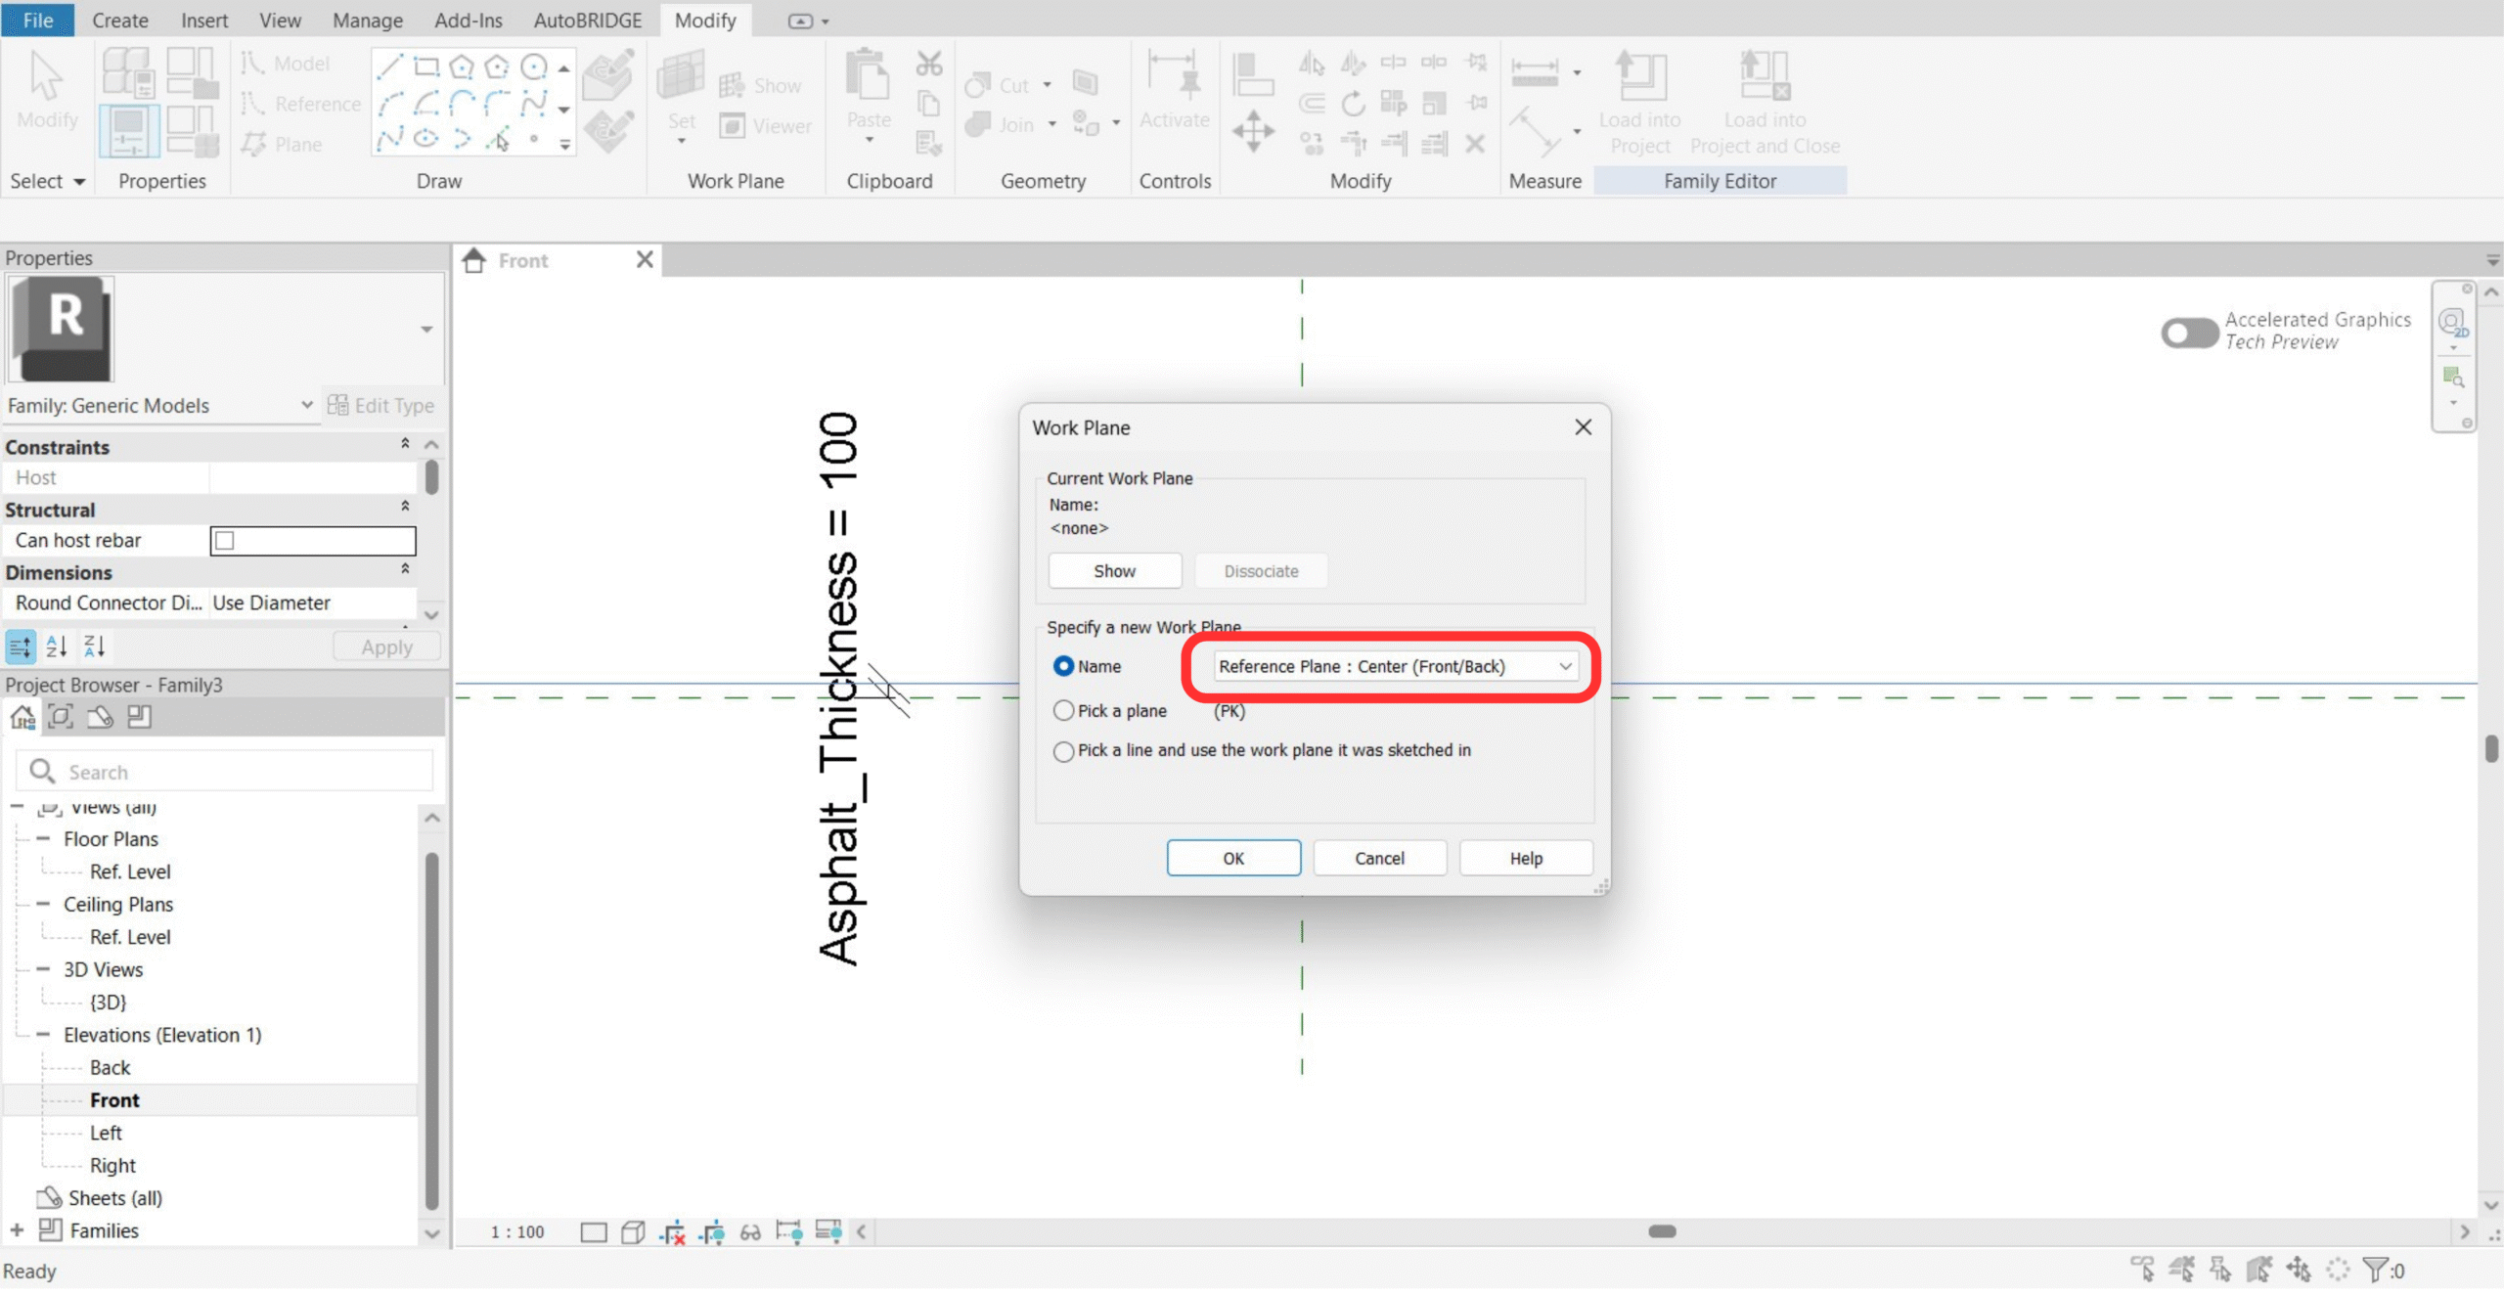Expand the Families tree node

(x=17, y=1230)
